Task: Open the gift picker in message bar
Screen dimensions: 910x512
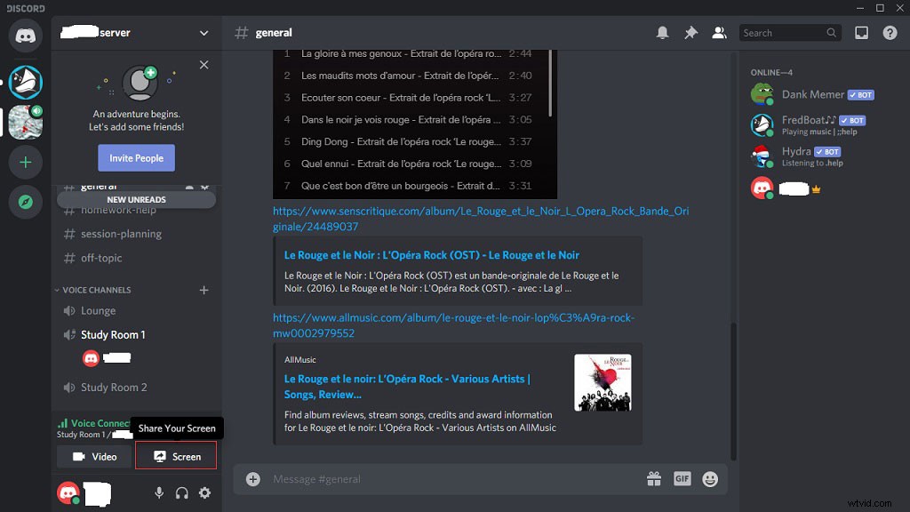Action: 654,478
